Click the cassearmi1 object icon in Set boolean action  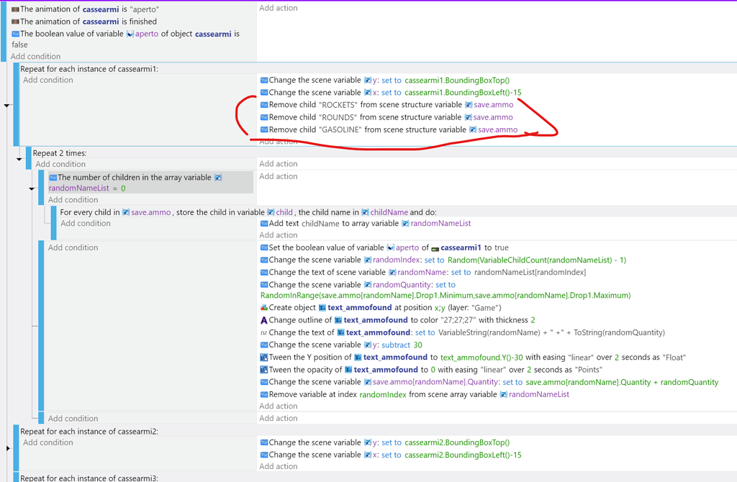(x=435, y=247)
